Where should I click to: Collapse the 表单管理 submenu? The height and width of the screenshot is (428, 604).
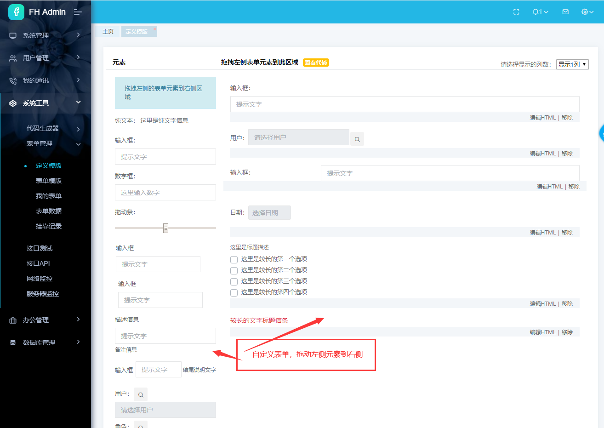[79, 144]
